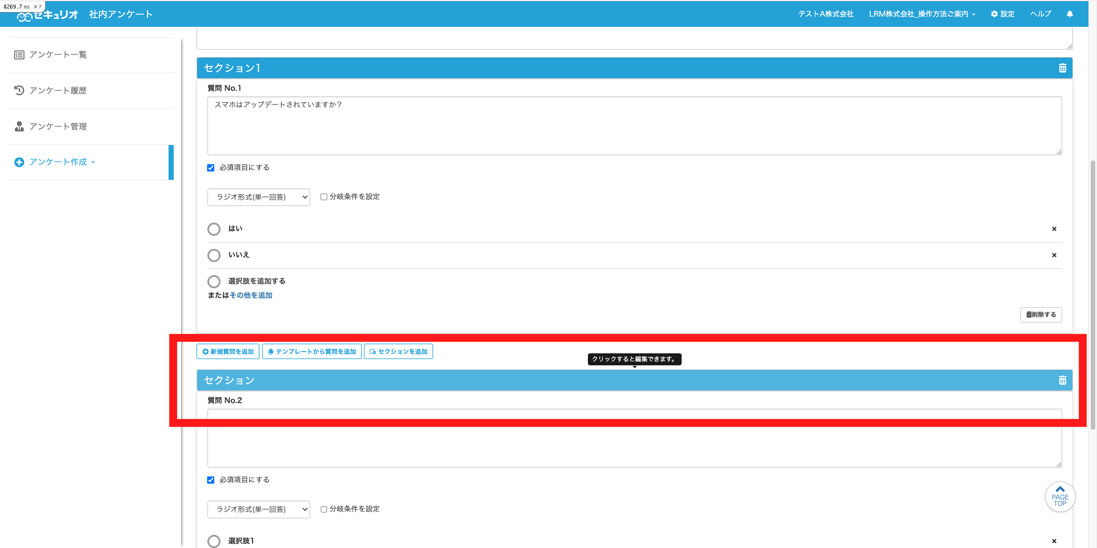
Task: Open notifications bell icon
Action: (1070, 14)
